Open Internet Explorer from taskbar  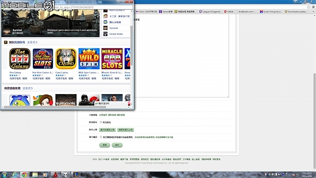tap(15, 175)
